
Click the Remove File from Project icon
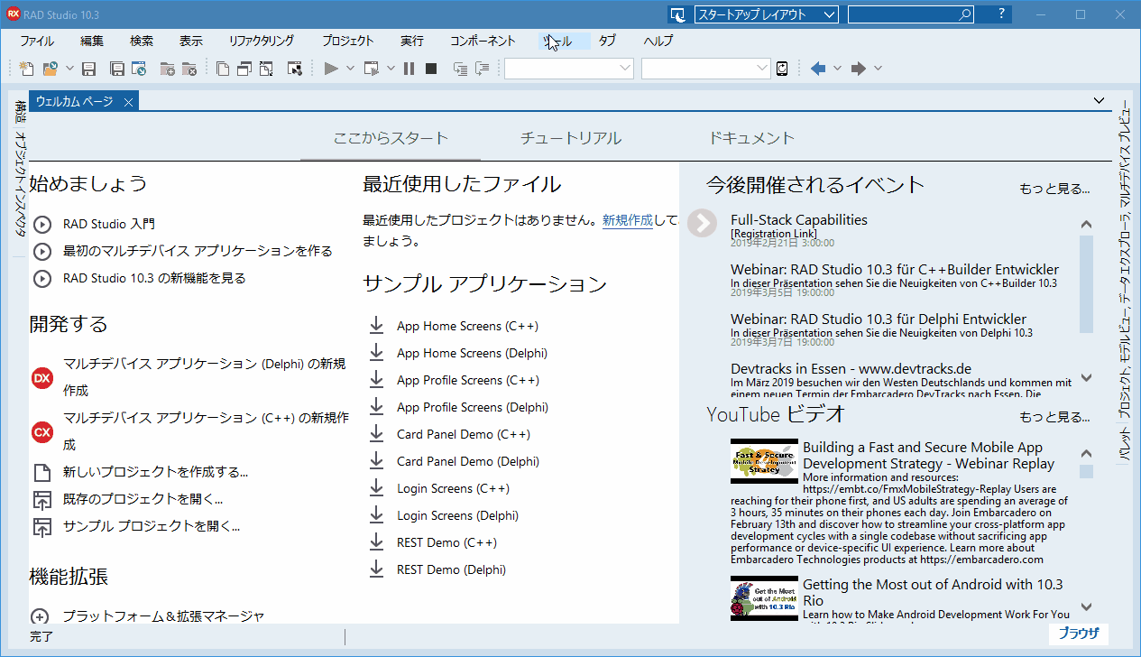coord(189,69)
